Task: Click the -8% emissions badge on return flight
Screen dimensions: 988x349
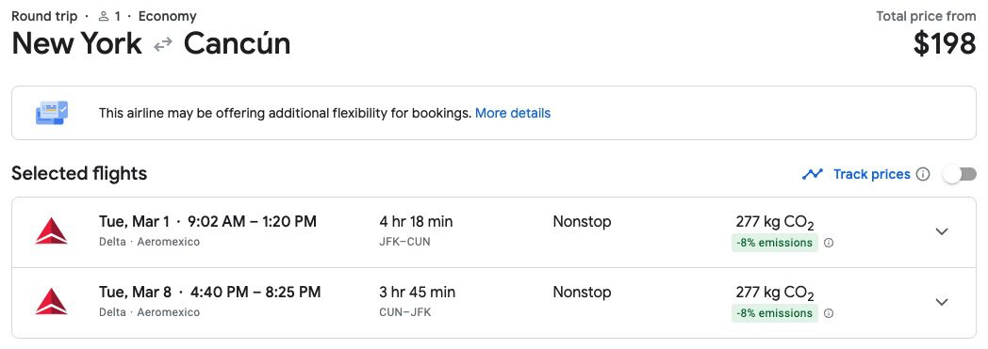Action: click(x=774, y=313)
